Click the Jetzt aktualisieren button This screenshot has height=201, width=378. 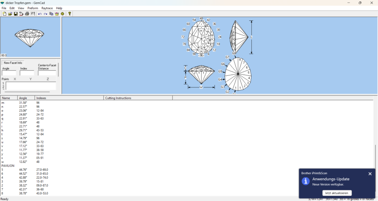click(x=337, y=193)
